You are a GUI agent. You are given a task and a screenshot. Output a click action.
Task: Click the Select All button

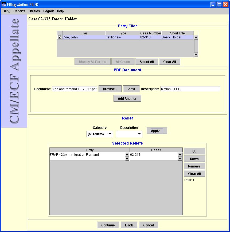click(147, 62)
